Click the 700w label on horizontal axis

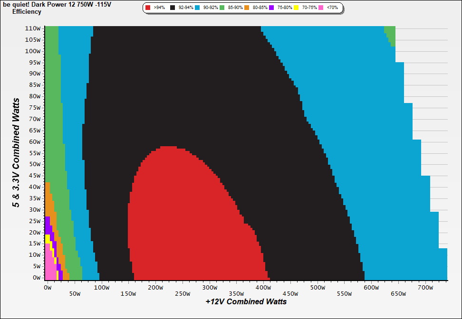[x=425, y=287]
